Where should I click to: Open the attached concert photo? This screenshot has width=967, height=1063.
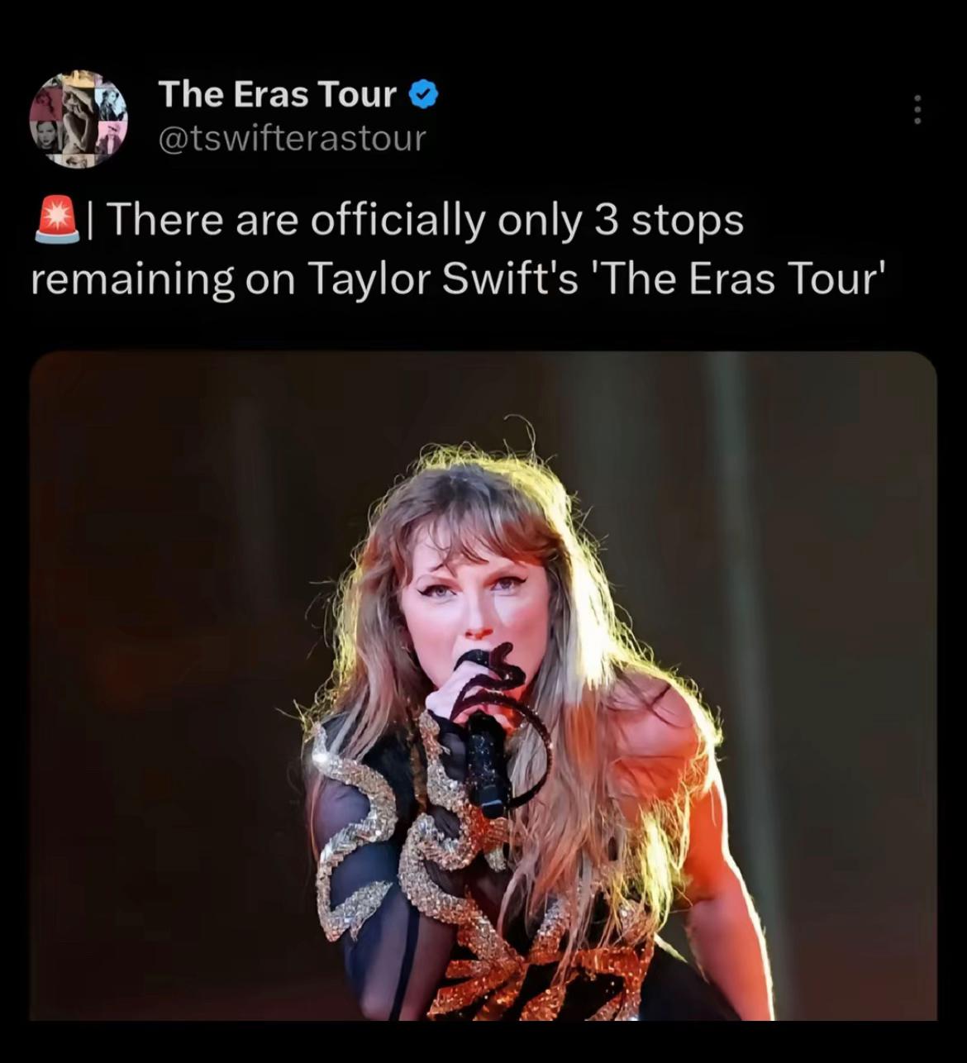[x=483, y=686]
